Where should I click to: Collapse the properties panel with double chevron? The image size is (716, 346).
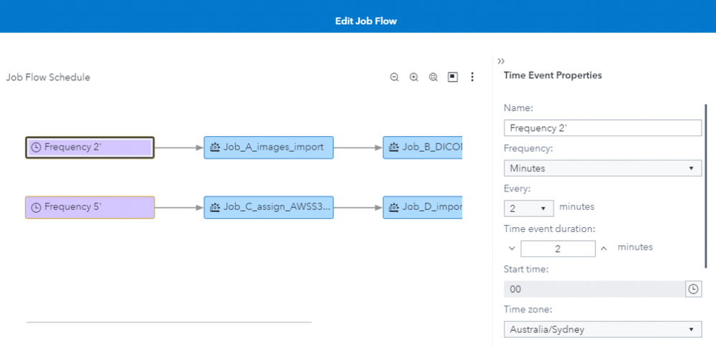pos(501,61)
